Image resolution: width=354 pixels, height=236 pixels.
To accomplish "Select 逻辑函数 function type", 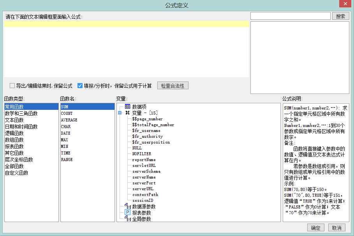I will (32, 133).
